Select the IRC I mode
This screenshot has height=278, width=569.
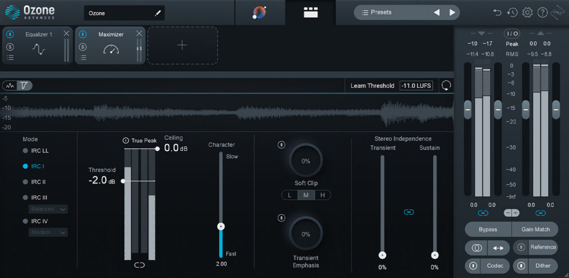click(33, 166)
